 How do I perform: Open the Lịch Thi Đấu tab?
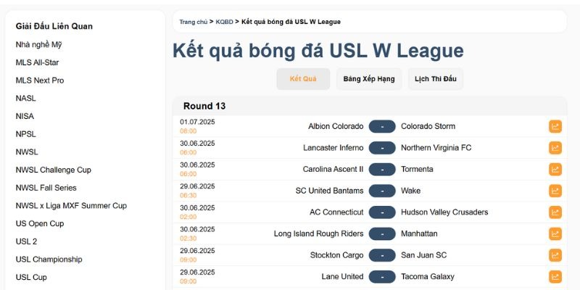[435, 79]
